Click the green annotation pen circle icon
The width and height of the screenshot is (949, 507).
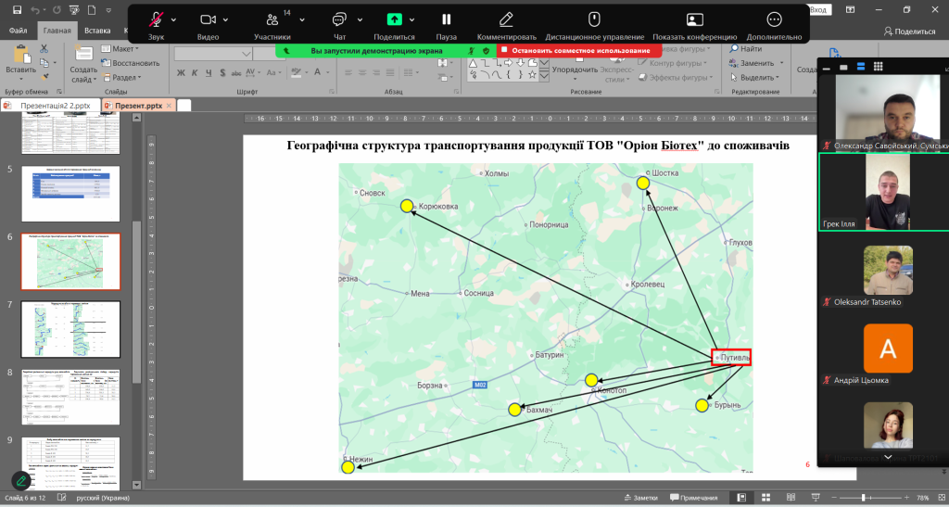(20, 481)
